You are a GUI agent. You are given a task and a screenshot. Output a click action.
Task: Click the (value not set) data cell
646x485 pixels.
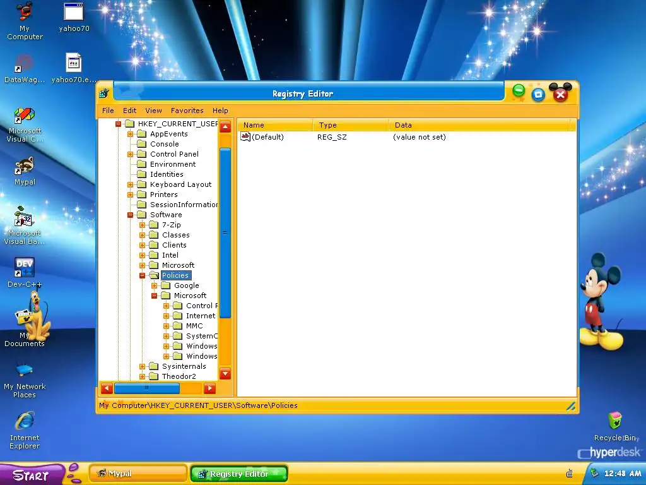[x=420, y=137]
